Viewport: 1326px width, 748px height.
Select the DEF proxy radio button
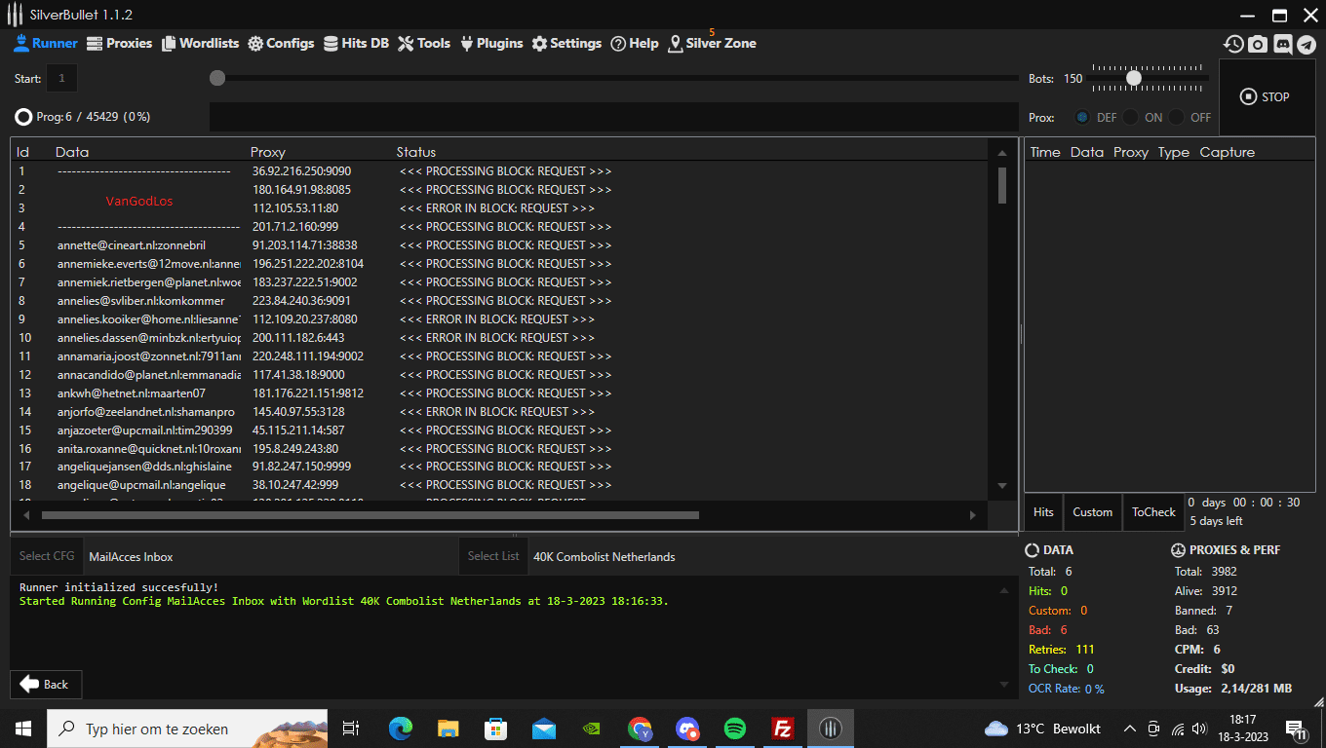click(x=1082, y=117)
